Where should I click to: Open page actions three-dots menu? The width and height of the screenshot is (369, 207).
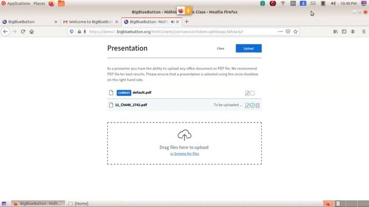(280, 32)
